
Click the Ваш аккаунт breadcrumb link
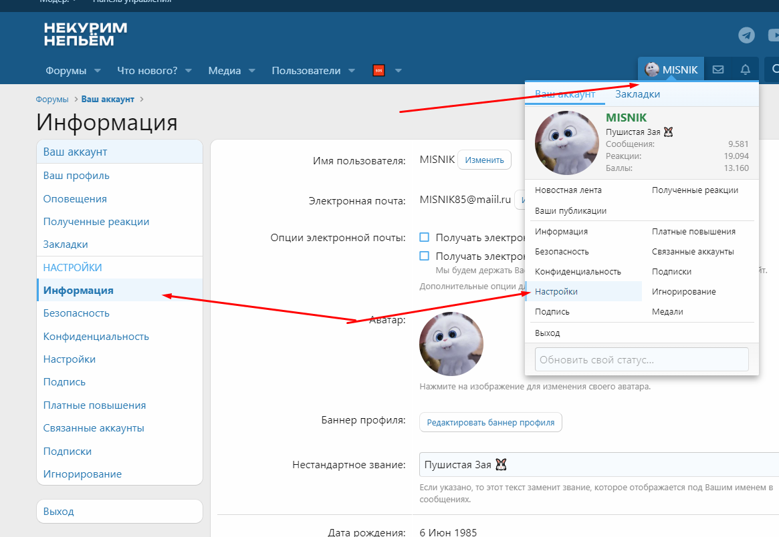pyautogui.click(x=108, y=100)
